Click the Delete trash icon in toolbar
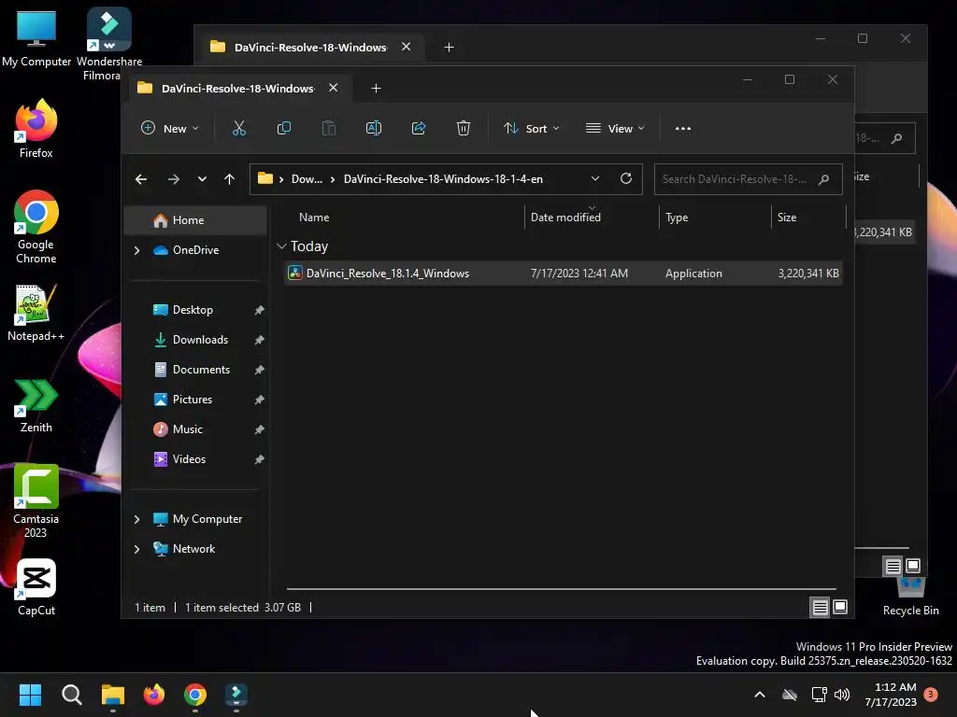This screenshot has height=717, width=957. pyautogui.click(x=464, y=128)
